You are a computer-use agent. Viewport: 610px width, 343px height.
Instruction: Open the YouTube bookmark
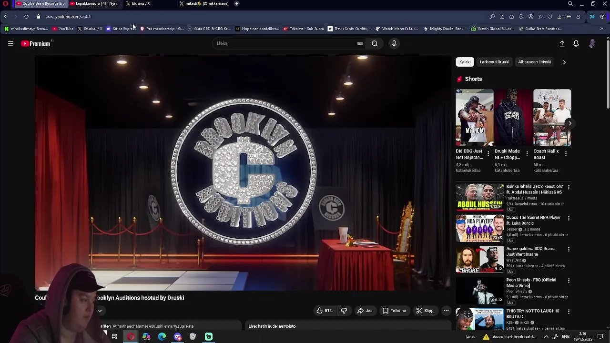point(63,29)
